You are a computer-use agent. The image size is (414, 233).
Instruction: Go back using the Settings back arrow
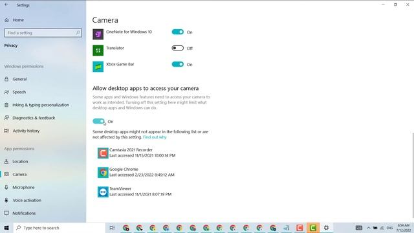click(6, 5)
